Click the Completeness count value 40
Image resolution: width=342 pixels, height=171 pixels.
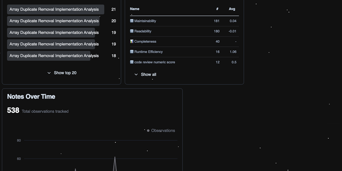point(217,41)
